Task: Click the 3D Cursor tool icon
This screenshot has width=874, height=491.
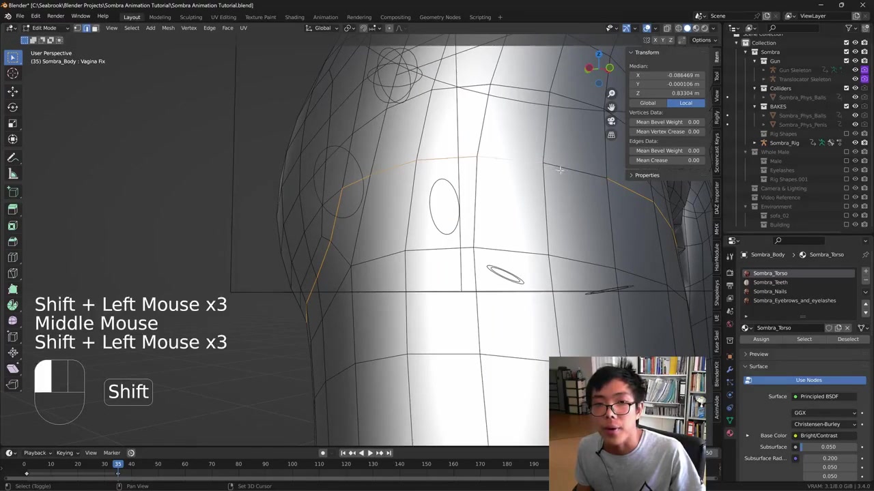Action: pos(12,74)
